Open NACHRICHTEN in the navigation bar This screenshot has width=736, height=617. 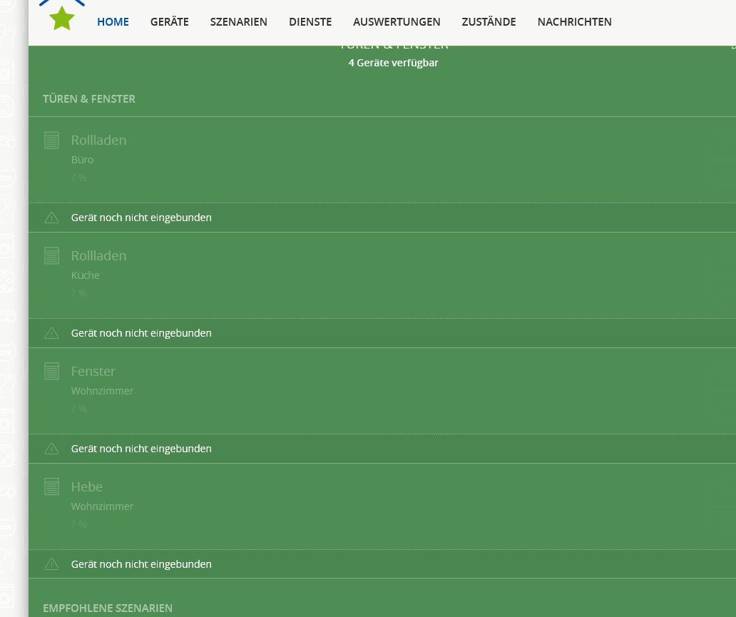pyautogui.click(x=574, y=22)
